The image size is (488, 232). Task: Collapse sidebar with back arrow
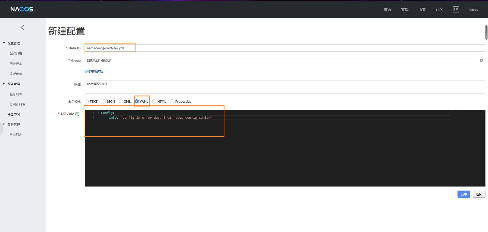(x=22, y=27)
